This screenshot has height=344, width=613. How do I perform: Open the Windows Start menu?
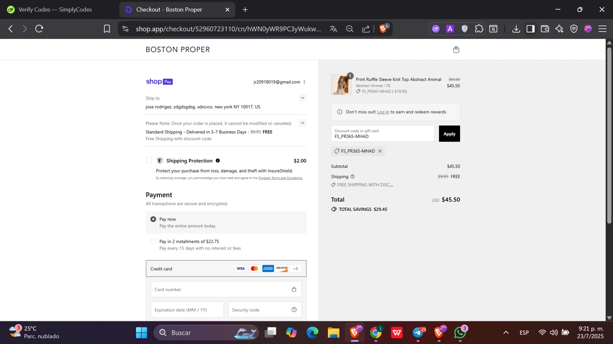[141, 333]
